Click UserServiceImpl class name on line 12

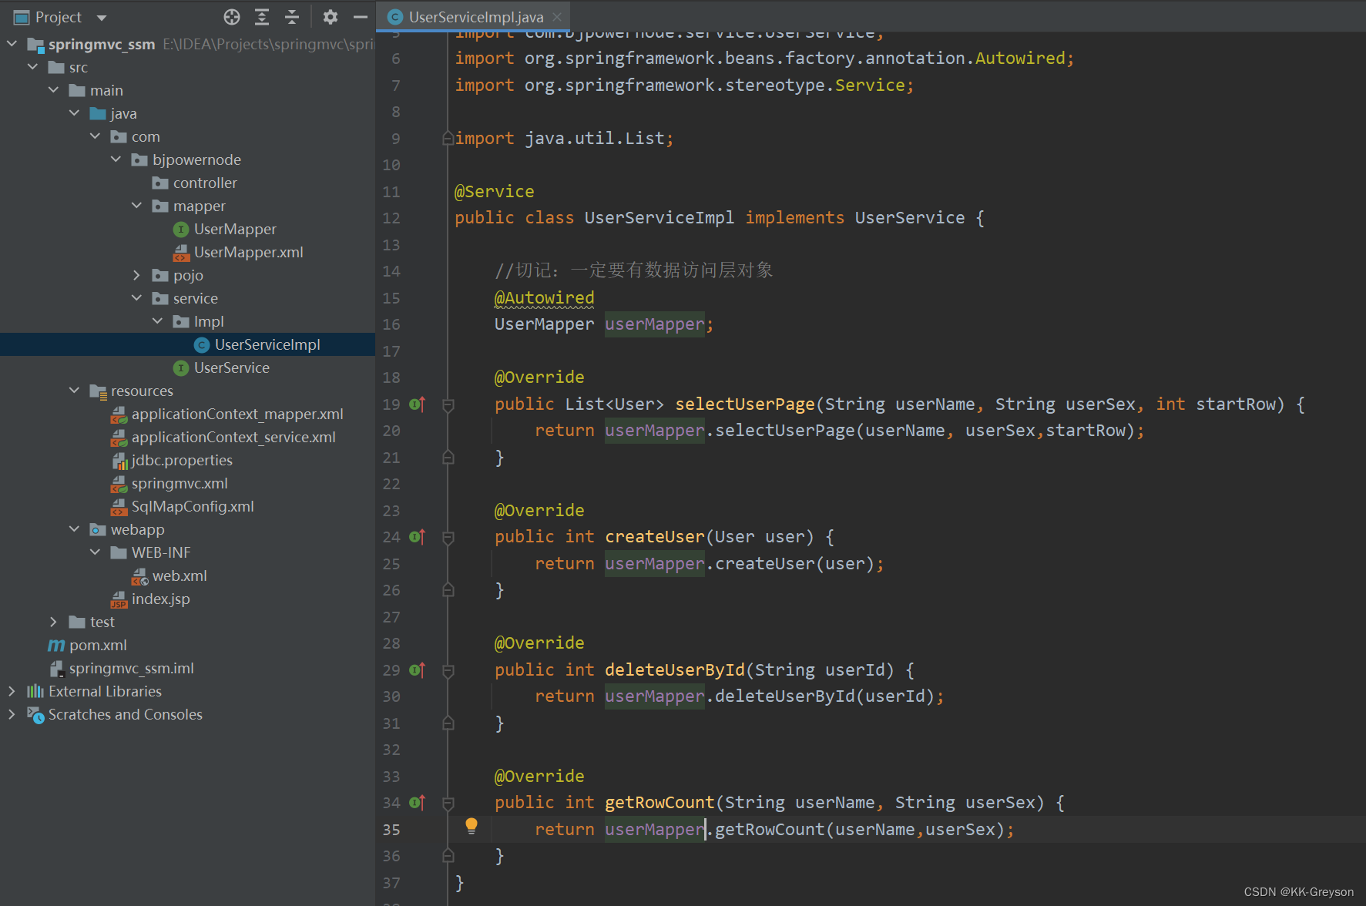pyautogui.click(x=660, y=218)
